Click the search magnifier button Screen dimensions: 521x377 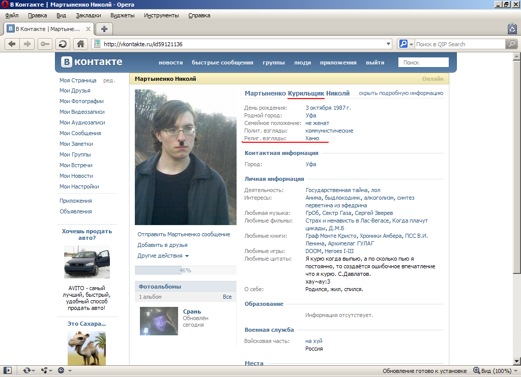tap(511, 44)
